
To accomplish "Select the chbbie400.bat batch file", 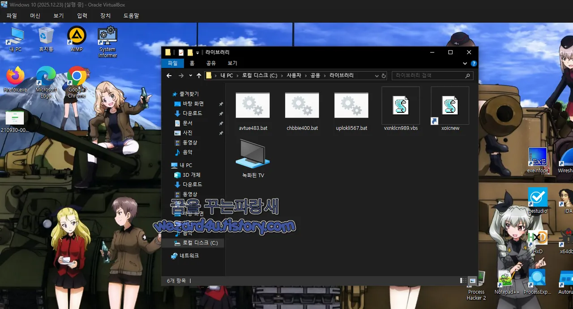I will point(302,110).
